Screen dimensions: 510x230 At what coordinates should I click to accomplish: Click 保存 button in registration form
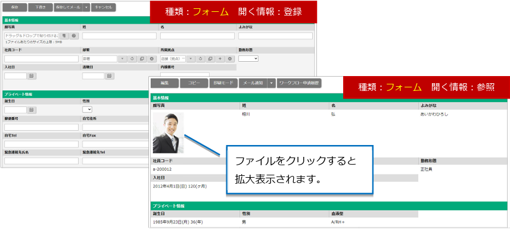15,8
